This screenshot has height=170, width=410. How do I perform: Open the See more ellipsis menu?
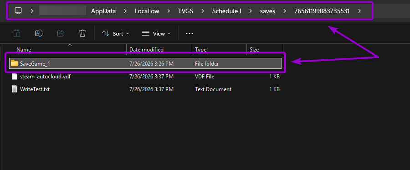[190, 33]
